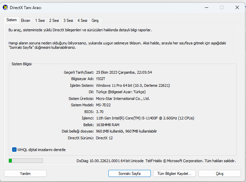The image size is (246, 182).
Task: Go to Sonraki Sayfa
Action: click(130, 174)
